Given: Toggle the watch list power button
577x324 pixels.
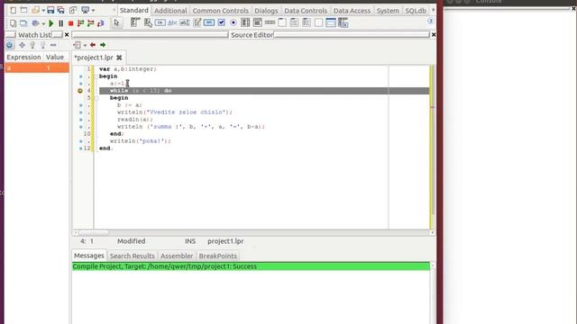Looking at the screenshot, I should 10,45.
